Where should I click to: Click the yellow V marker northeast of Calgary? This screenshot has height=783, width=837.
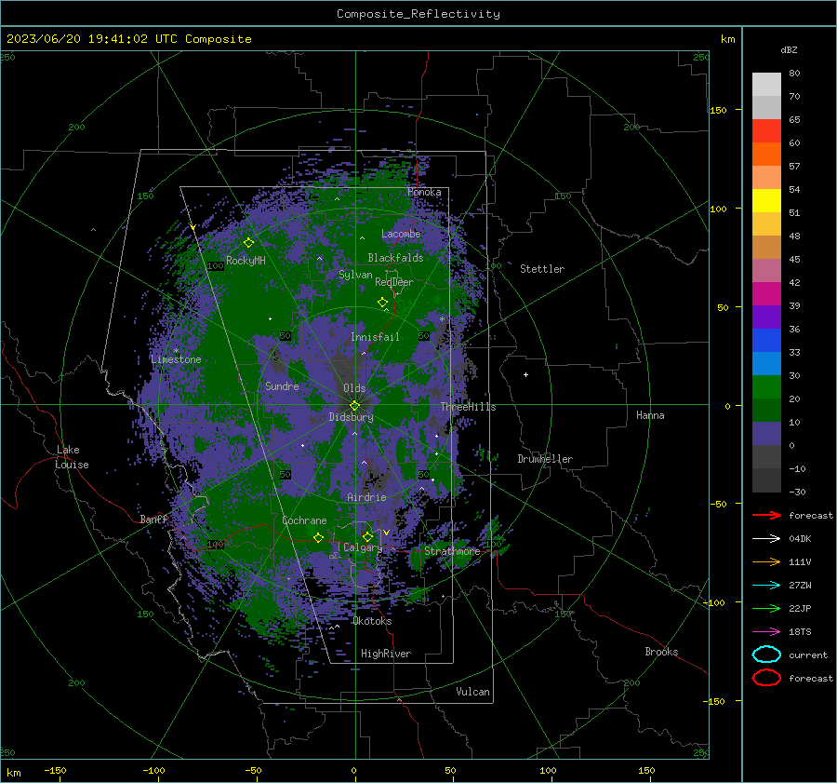(386, 533)
